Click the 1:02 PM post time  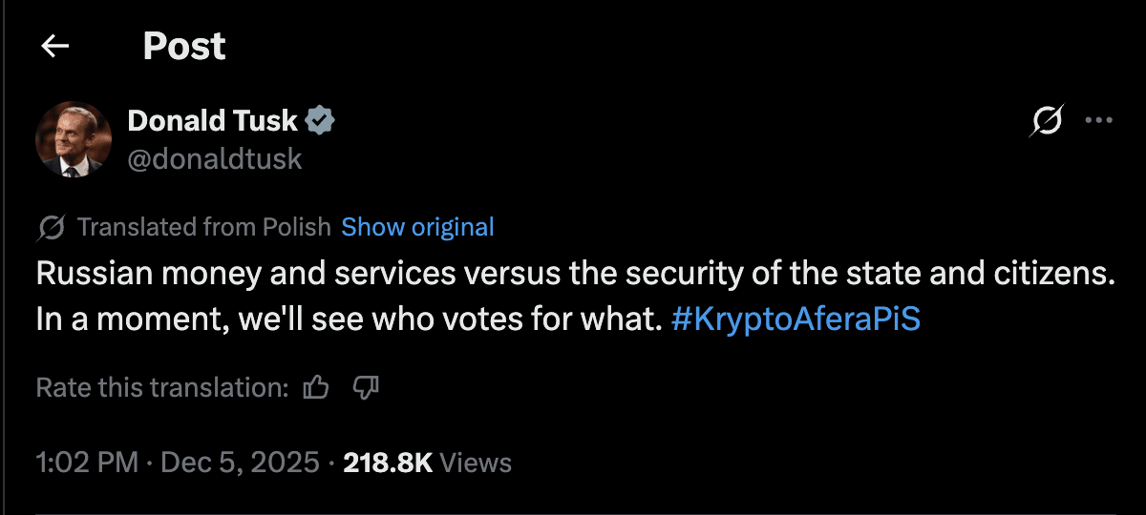point(87,463)
